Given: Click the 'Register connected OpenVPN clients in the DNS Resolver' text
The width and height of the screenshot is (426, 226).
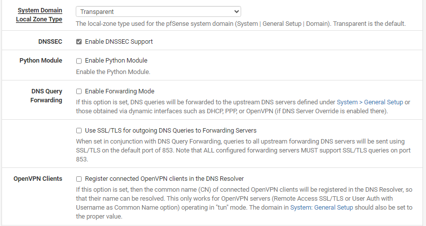Looking at the screenshot, I should 164,178.
